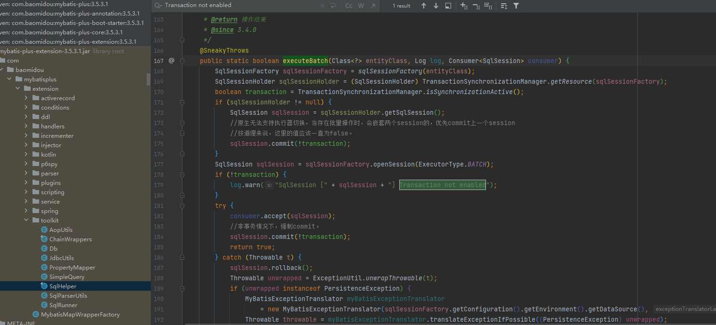Jump to the previous search occurrence
This screenshot has width=716, height=325.
pyautogui.click(x=423, y=6)
